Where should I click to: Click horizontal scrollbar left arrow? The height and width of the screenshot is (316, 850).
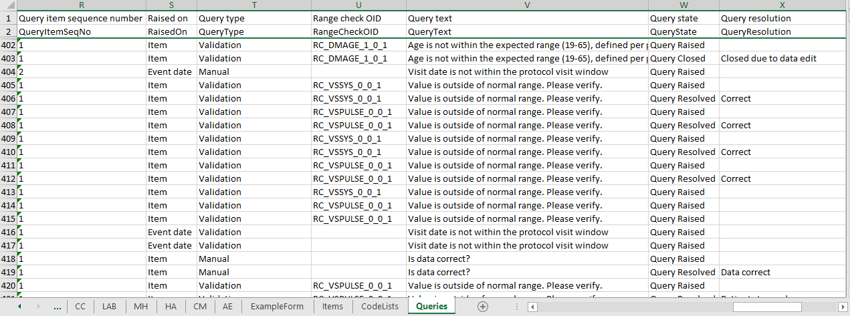[x=532, y=307]
